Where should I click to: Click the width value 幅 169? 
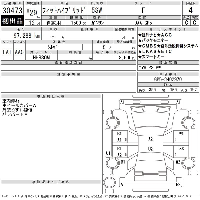pyautogui.click(x=169, y=90)
